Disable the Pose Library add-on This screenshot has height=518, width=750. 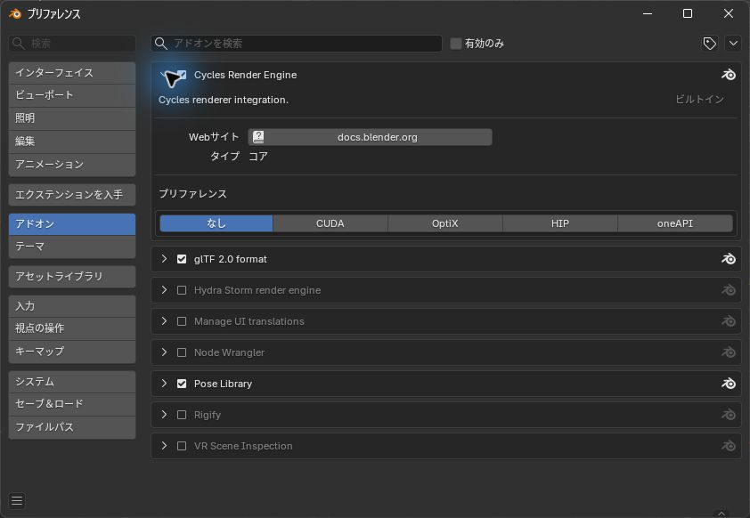(x=182, y=384)
